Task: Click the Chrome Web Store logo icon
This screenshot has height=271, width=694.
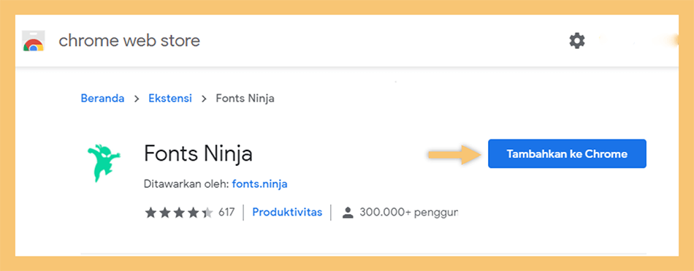Action: pos(33,41)
